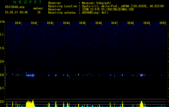The width and height of the screenshot is (169, 107).
Task: Click the large yellow power peak after 0641
Action: pos(30,104)
